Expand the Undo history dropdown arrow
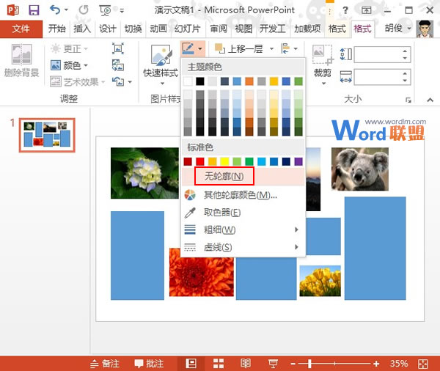The width and height of the screenshot is (440, 371). (66, 10)
